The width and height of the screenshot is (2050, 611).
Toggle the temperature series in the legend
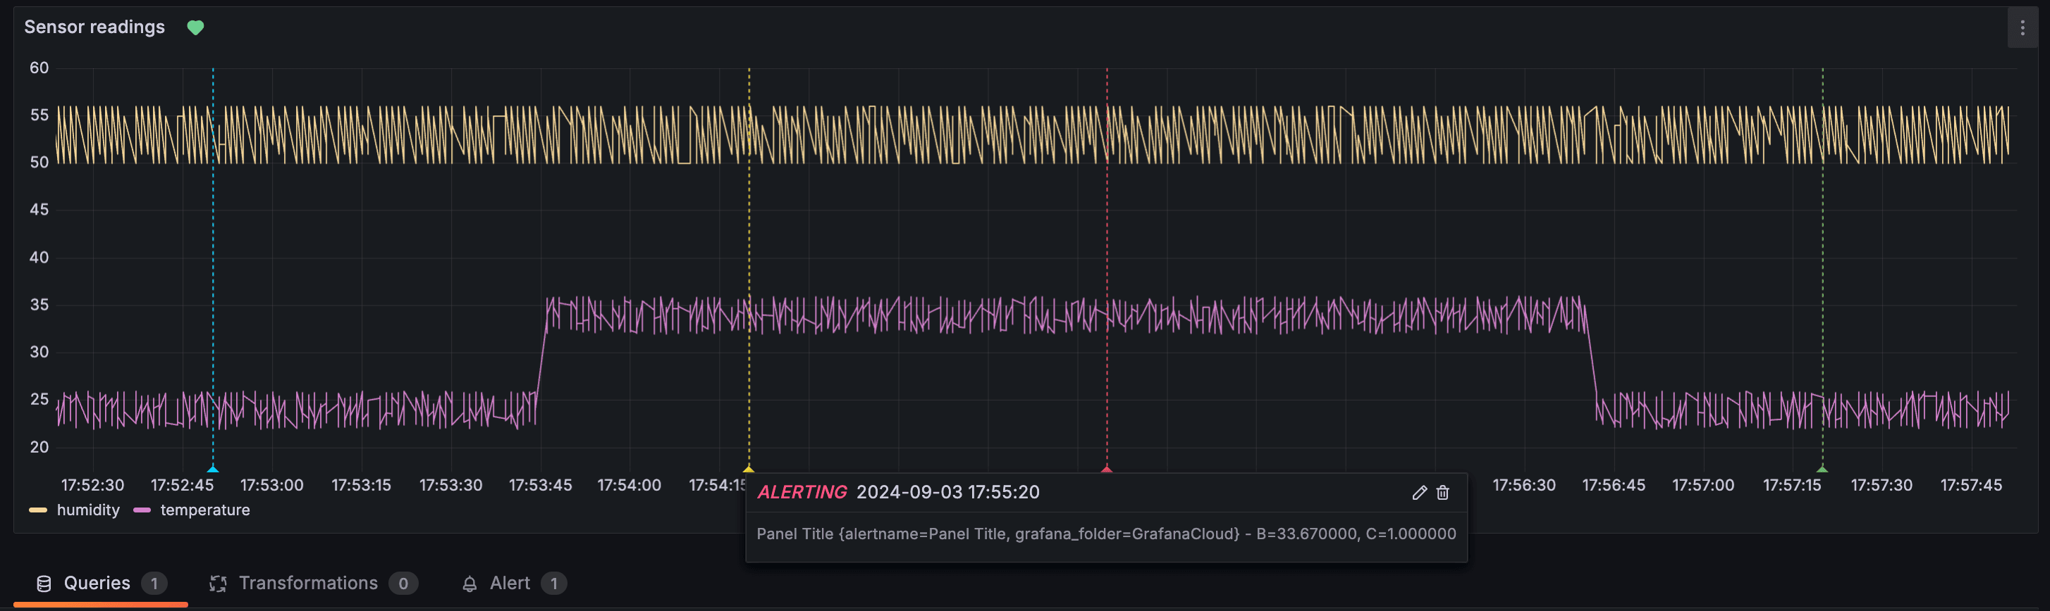tap(204, 510)
